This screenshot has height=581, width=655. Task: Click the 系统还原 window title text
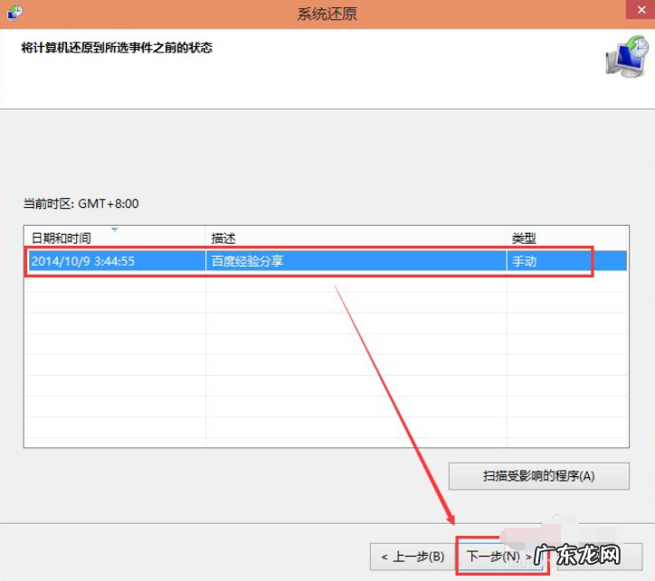click(x=327, y=14)
